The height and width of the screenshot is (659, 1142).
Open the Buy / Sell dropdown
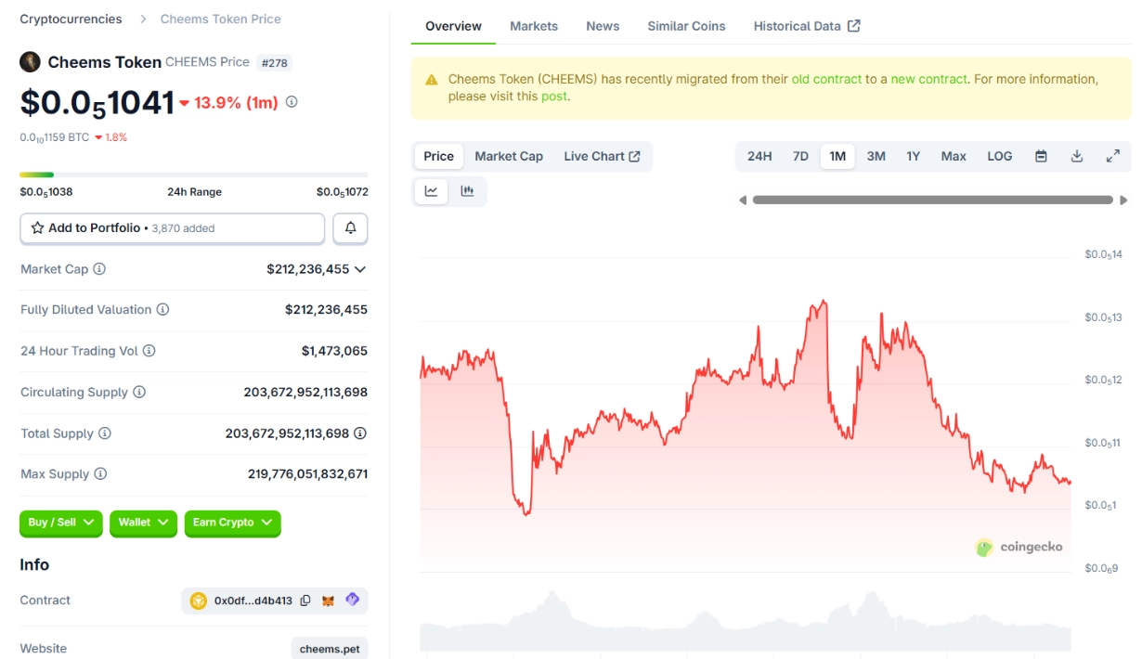pyautogui.click(x=61, y=523)
